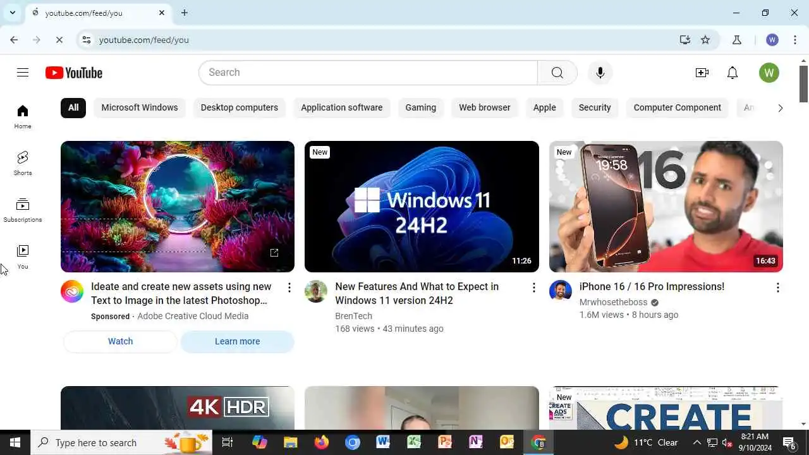
Task: Click the search magnifier button
Action: pos(557,73)
